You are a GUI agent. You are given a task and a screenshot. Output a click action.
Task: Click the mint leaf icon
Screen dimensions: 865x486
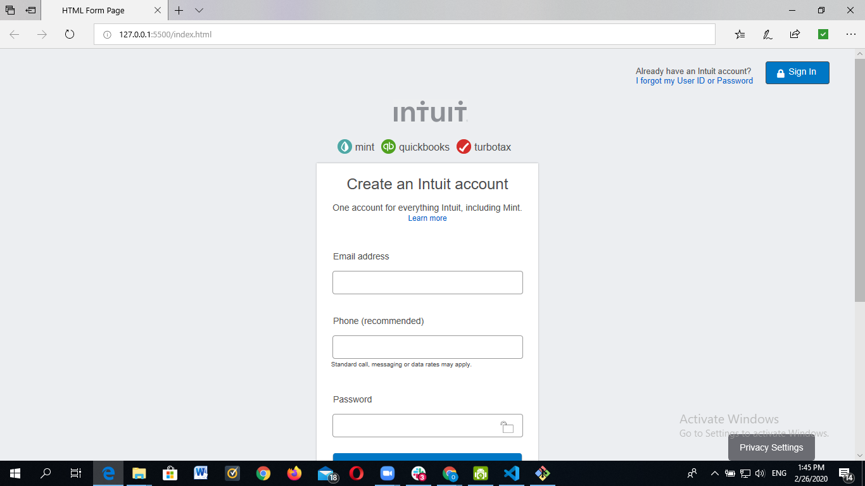click(x=344, y=147)
